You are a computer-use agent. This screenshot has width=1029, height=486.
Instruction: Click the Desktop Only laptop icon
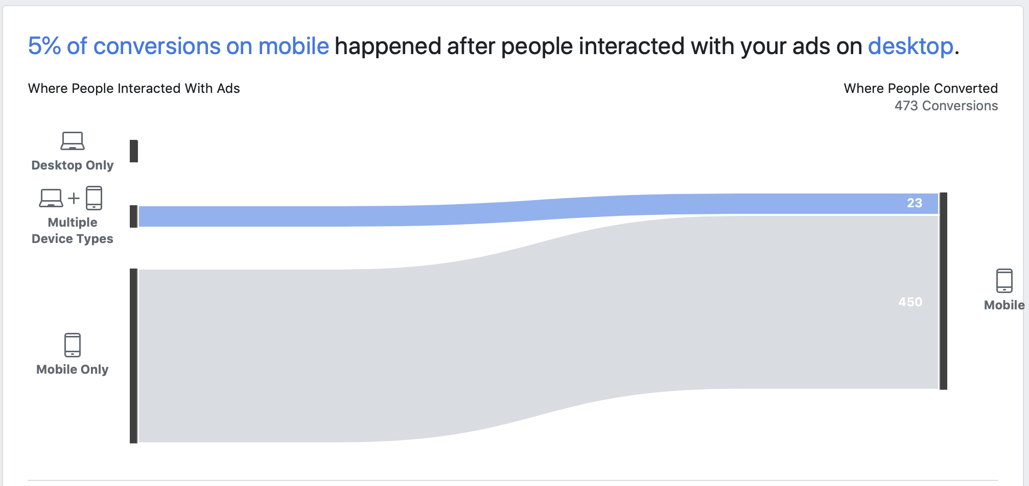[x=73, y=141]
